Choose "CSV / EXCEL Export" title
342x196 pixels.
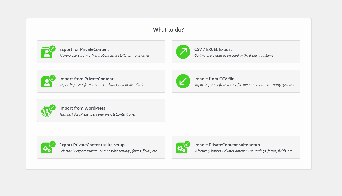click(x=213, y=49)
